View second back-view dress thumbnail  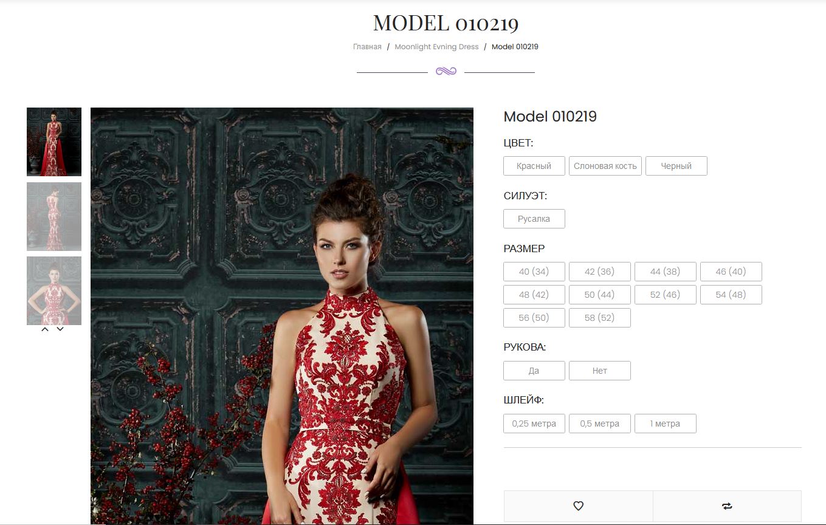click(x=54, y=216)
